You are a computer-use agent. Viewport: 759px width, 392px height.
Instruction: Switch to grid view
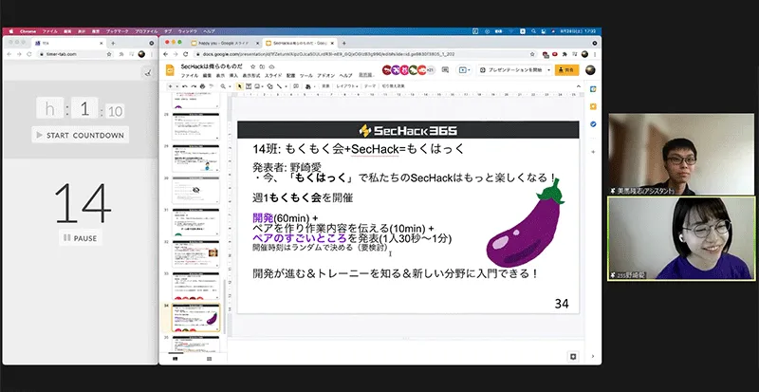click(209, 359)
